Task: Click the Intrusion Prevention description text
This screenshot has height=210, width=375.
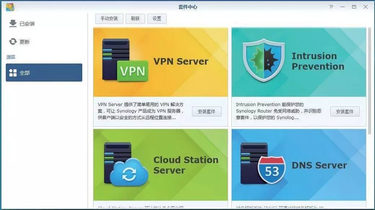Action: [x=279, y=111]
